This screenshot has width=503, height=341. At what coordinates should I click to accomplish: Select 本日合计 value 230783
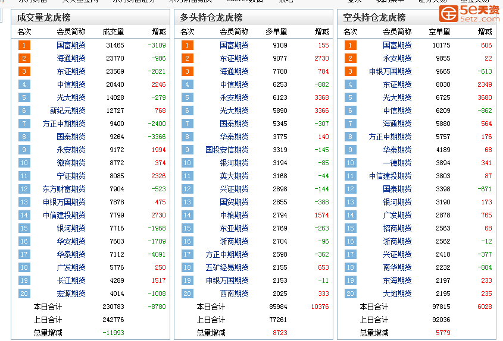click(113, 307)
